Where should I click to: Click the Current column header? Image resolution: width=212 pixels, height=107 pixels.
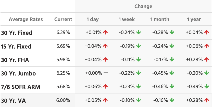coord(63,19)
